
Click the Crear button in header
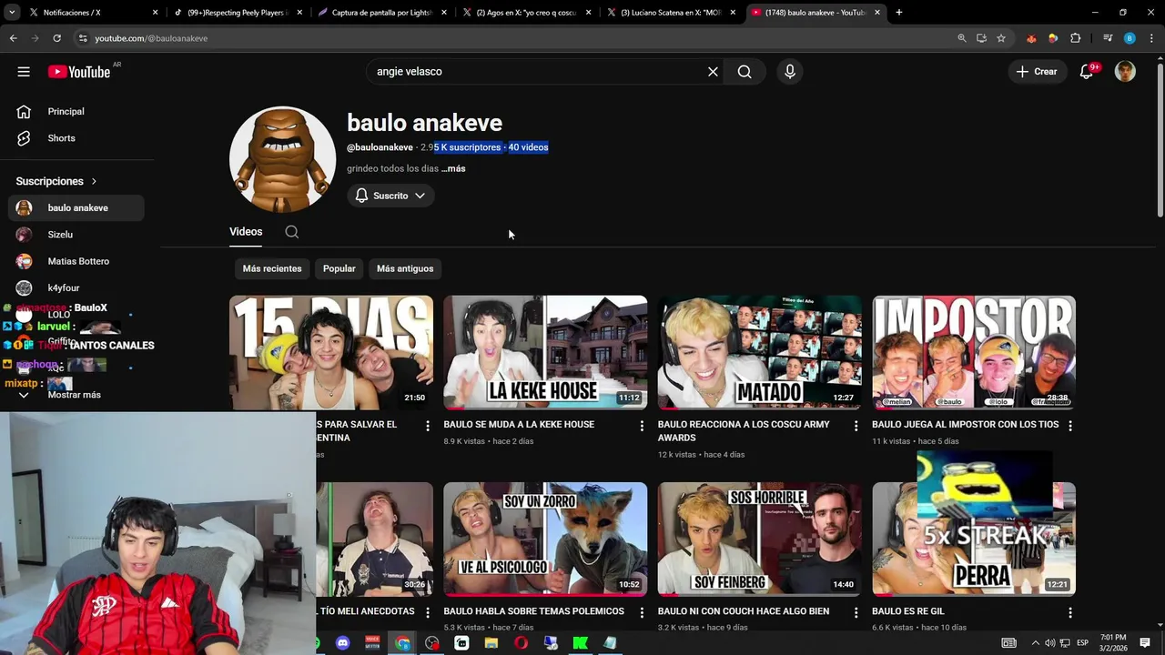[1037, 72]
